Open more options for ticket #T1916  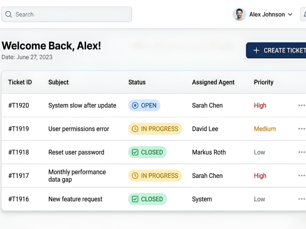(302, 199)
